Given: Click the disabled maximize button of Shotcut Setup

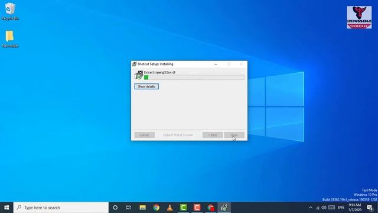Looking at the screenshot, I should point(229,64).
